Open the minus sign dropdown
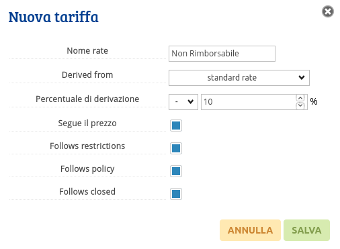 (183, 102)
